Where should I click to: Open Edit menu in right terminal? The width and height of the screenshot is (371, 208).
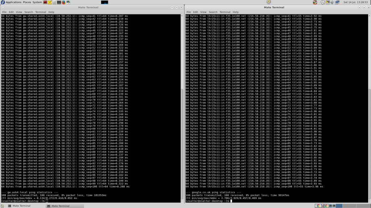(x=195, y=12)
